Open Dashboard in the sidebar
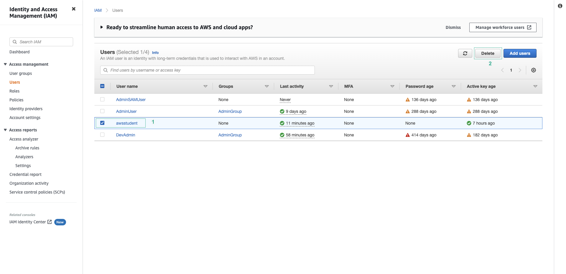566x274 pixels. click(19, 52)
